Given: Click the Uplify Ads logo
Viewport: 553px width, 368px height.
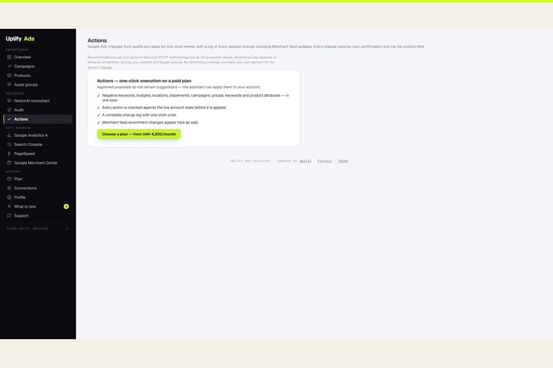Looking at the screenshot, I should coord(20,39).
